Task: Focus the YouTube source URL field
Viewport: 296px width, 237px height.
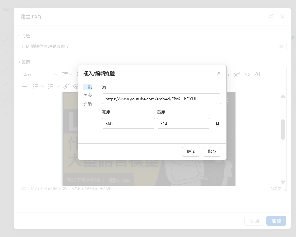Action: (161, 99)
